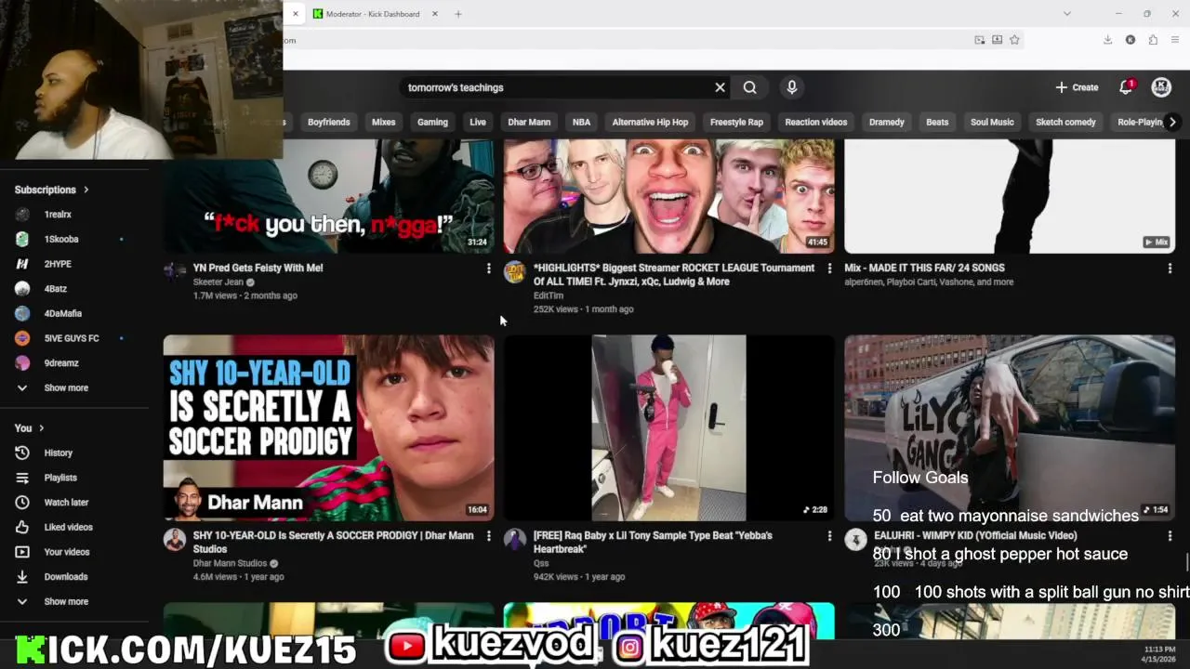Select the Sketch comedy chip

(x=1065, y=122)
